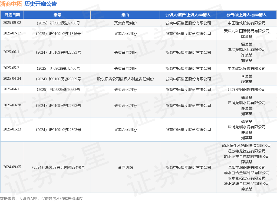
Task: Click defendant 中国建筑股份有限公司 in 2025-05-21 row
Action: (x=246, y=68)
